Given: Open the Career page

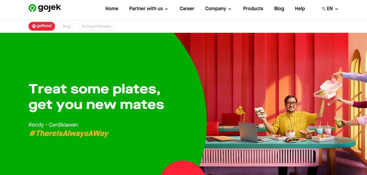Looking at the screenshot, I should (187, 9).
